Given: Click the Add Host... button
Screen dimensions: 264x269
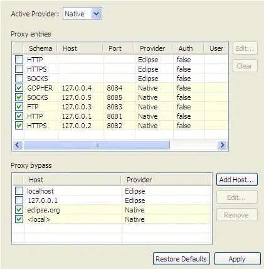Looking at the screenshot, I should [x=237, y=180].
